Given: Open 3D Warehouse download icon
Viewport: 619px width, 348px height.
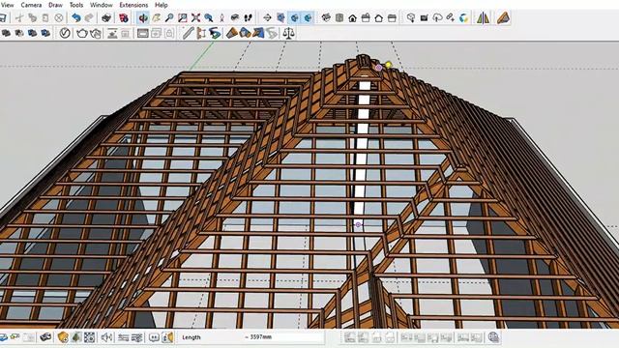Looking at the screenshot, I should click(x=411, y=17).
